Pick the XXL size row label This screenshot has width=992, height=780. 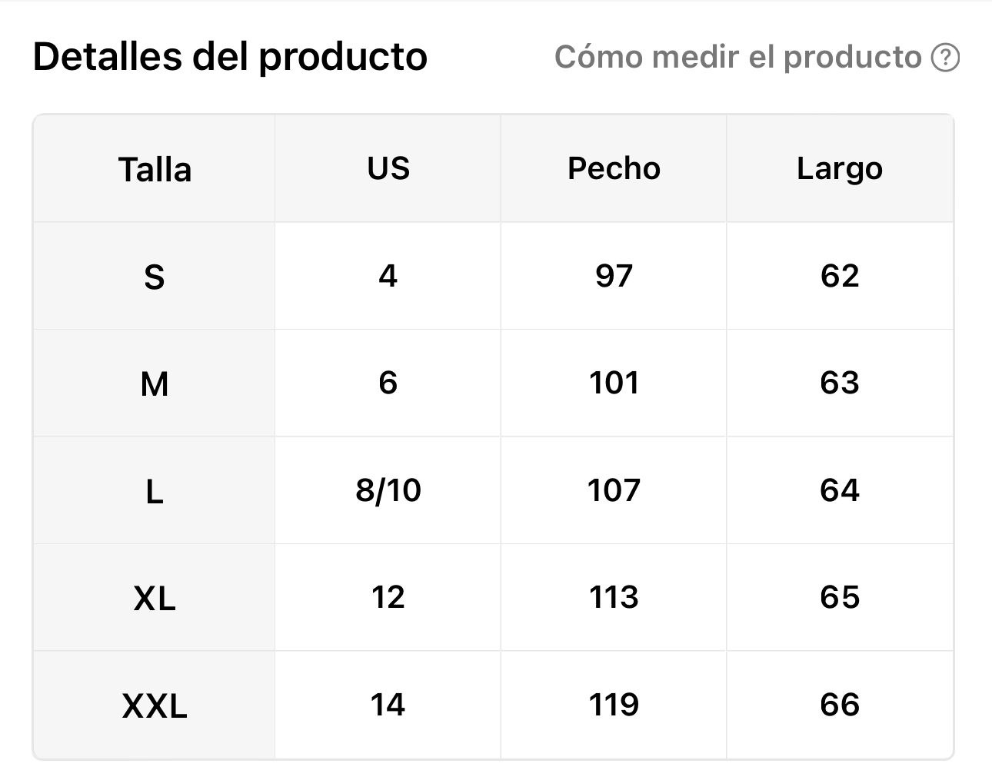point(155,705)
